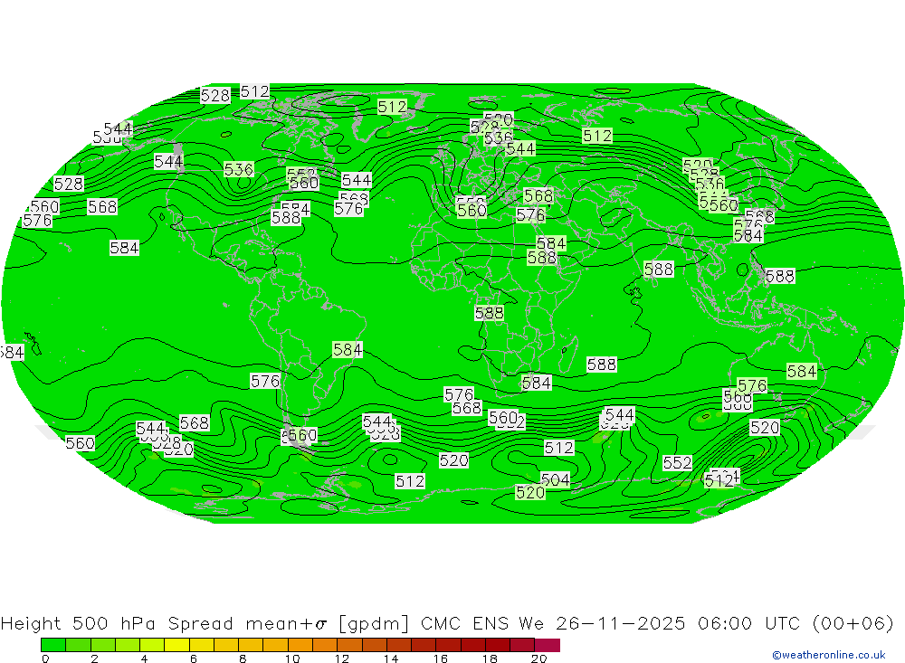The height and width of the screenshot is (663, 905).
Task: Click the 520 label southeast of Australia
Action: click(x=765, y=428)
